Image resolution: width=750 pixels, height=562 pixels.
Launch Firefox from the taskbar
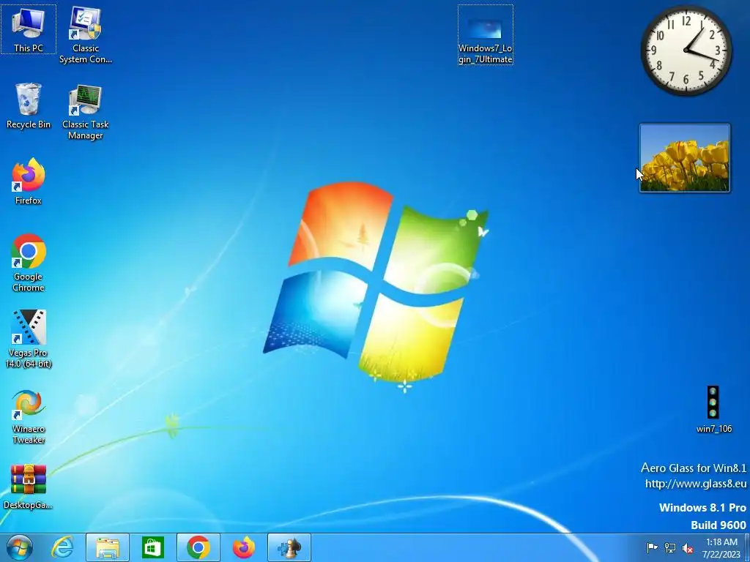click(x=243, y=547)
